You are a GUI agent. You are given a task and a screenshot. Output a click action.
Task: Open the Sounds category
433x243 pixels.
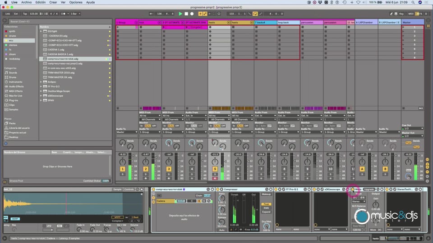pos(13,73)
